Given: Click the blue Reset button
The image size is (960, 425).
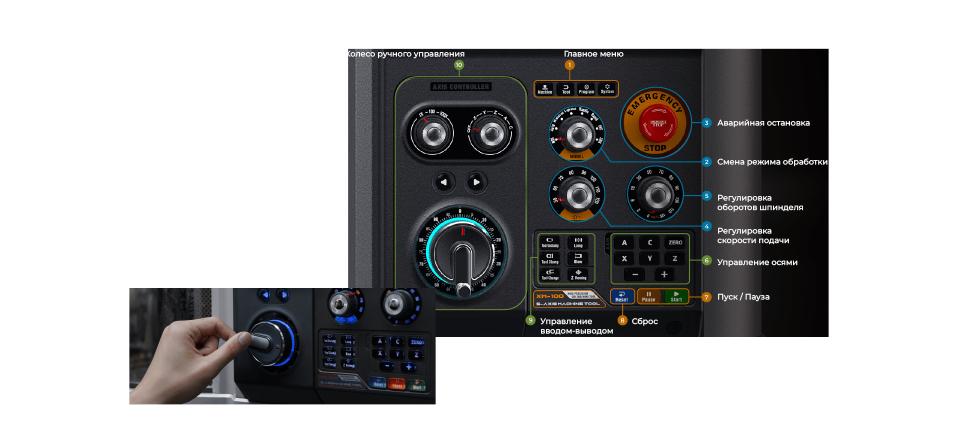Looking at the screenshot, I should point(622,296).
